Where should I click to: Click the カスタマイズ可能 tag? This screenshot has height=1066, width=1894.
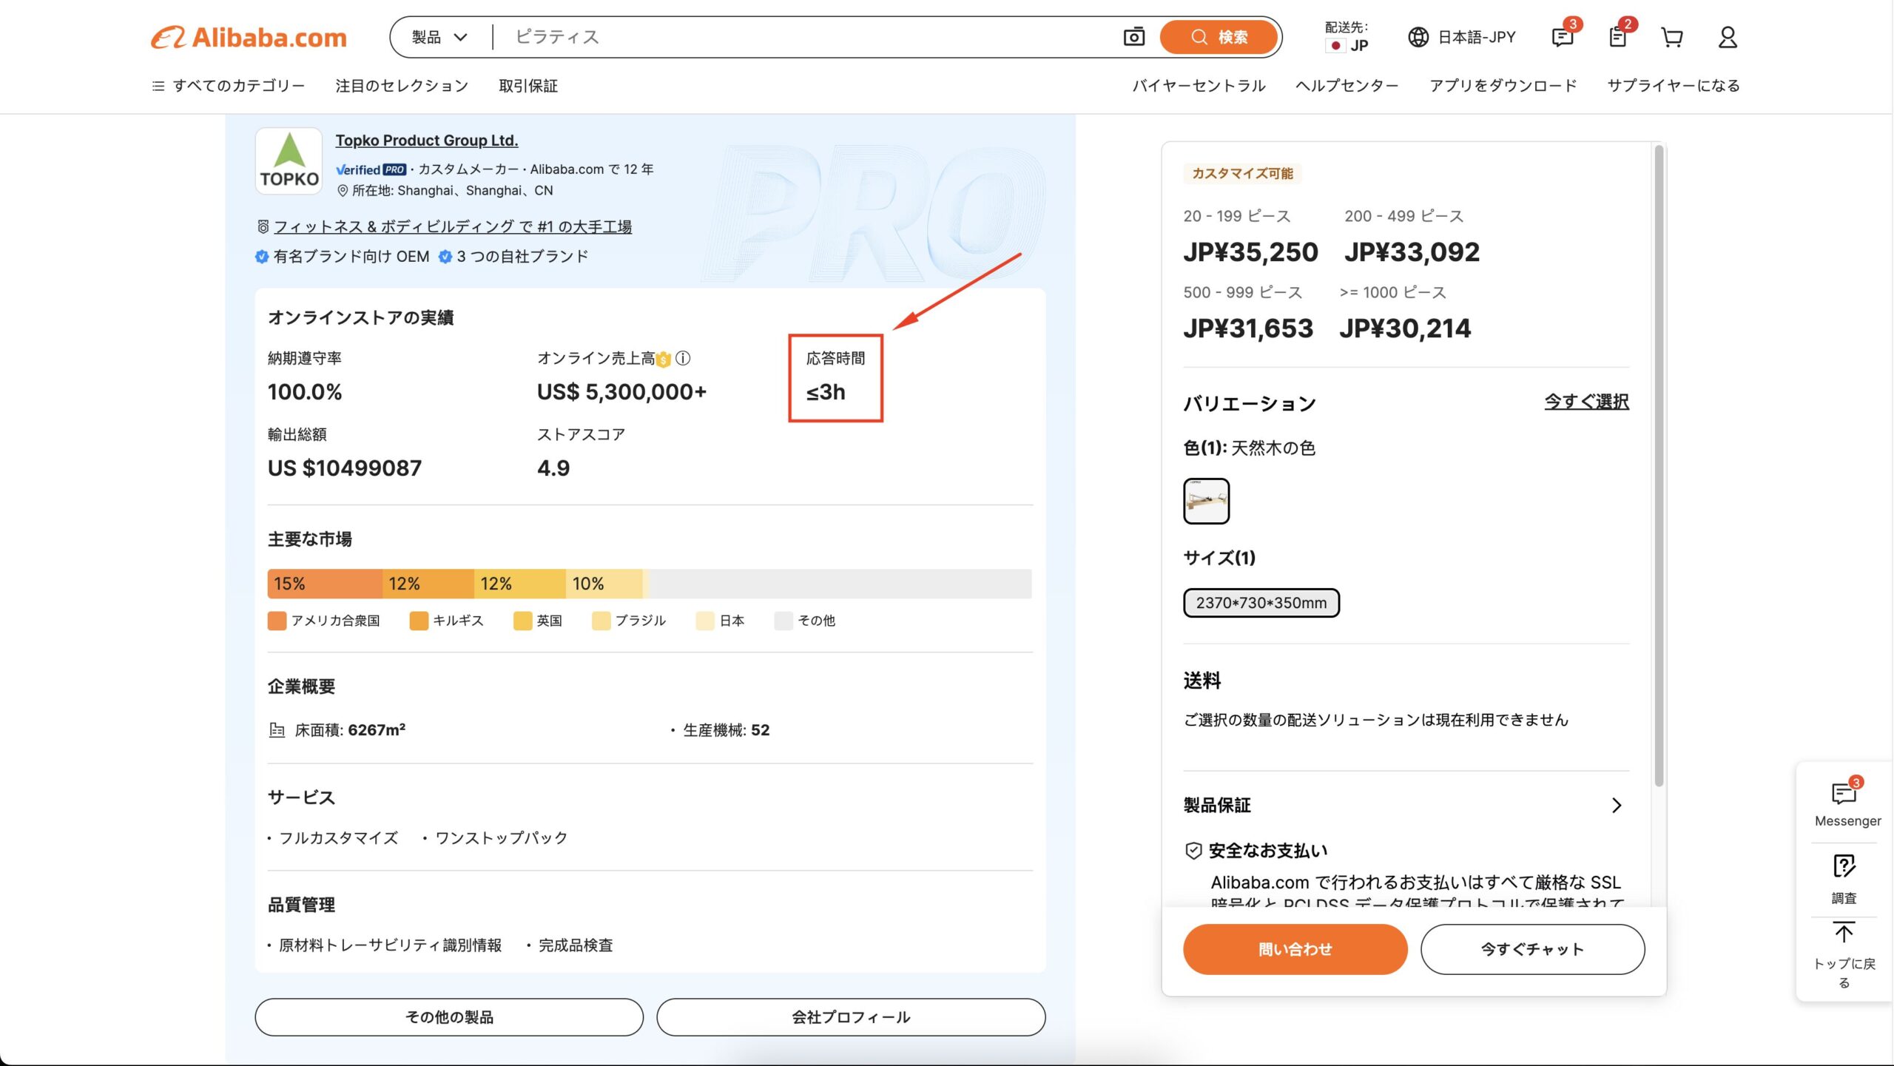(x=1242, y=173)
